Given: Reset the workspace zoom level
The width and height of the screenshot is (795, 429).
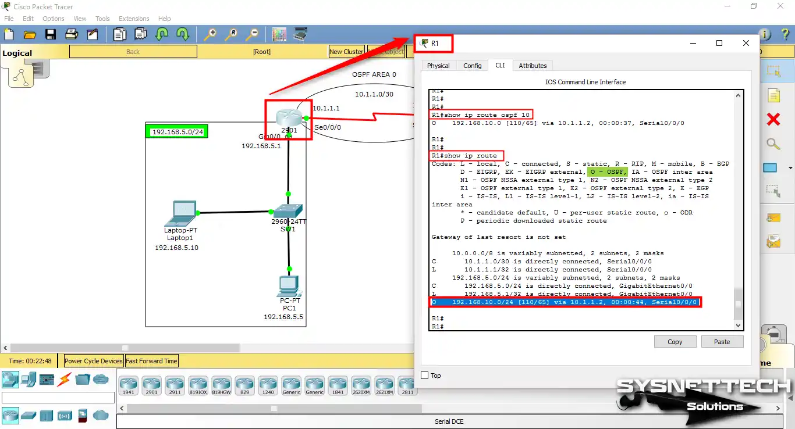Looking at the screenshot, I should [230, 34].
